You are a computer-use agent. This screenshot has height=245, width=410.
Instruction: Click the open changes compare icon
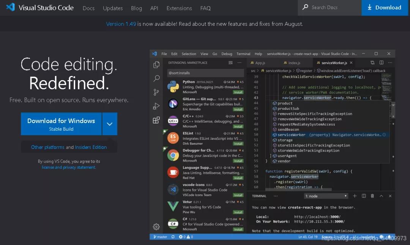(x=372, y=63)
